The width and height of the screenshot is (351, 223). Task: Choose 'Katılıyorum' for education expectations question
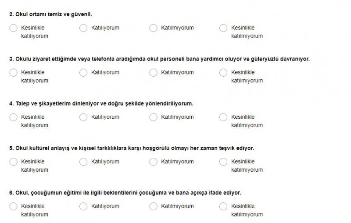click(x=83, y=206)
